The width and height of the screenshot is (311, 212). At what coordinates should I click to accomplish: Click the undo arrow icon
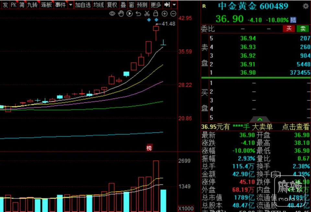coord(138,14)
